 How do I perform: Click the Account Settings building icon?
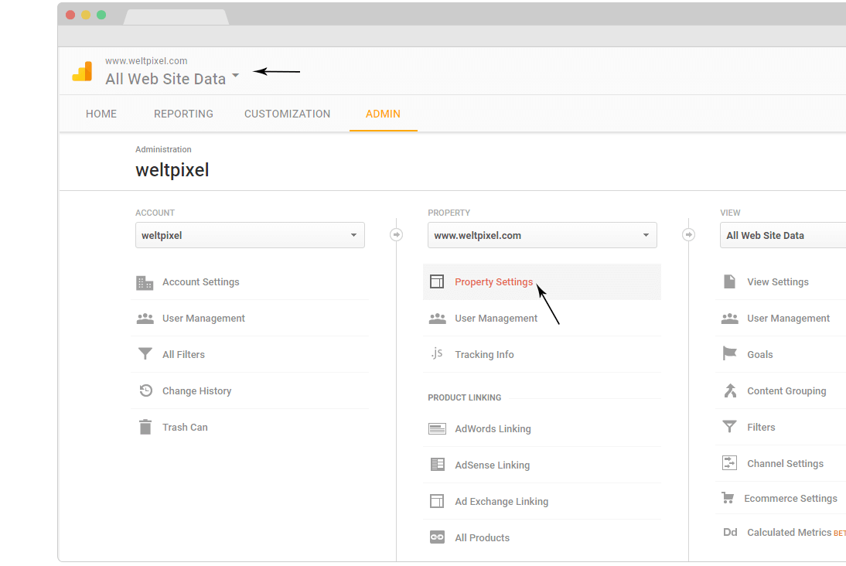pos(145,282)
